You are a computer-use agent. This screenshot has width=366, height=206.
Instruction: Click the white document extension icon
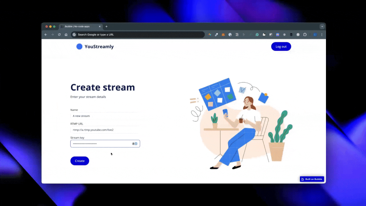(x=264, y=35)
